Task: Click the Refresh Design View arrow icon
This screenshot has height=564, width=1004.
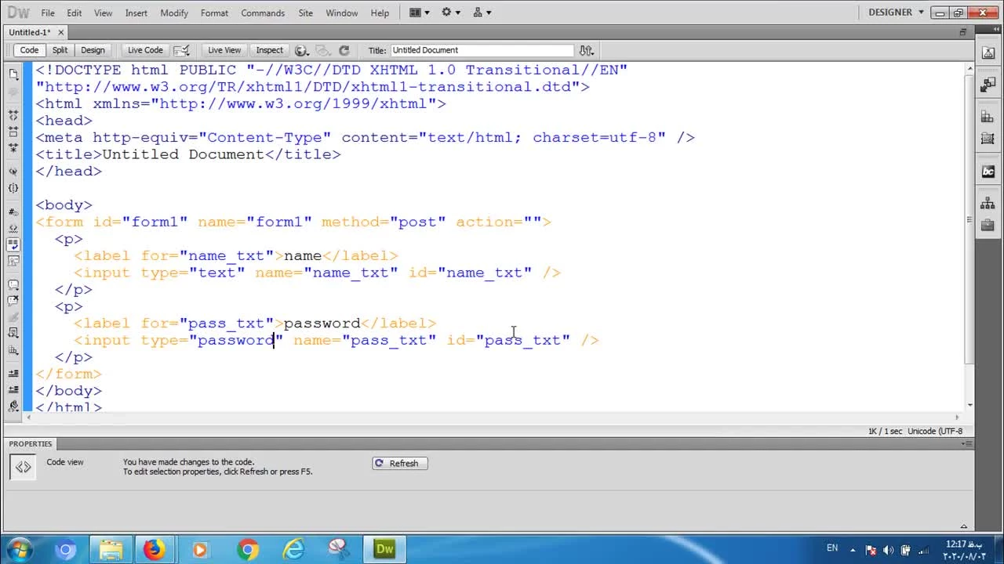Action: pos(344,50)
